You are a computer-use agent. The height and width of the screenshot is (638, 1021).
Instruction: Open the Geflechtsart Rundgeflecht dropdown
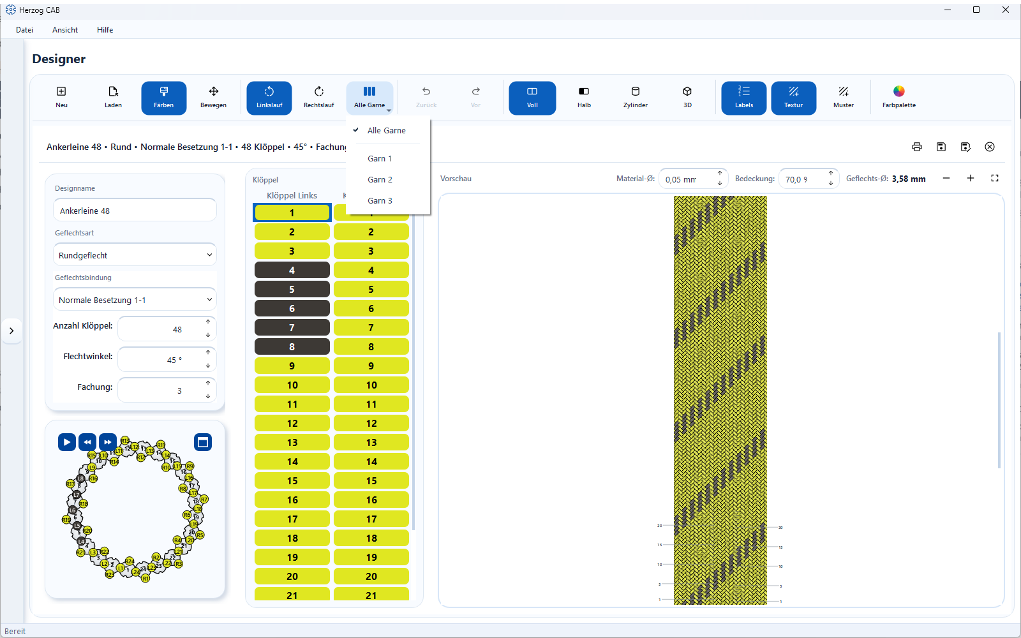coord(135,255)
